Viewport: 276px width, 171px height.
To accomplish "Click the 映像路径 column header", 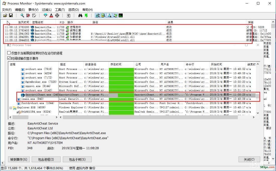I will point(96,64).
